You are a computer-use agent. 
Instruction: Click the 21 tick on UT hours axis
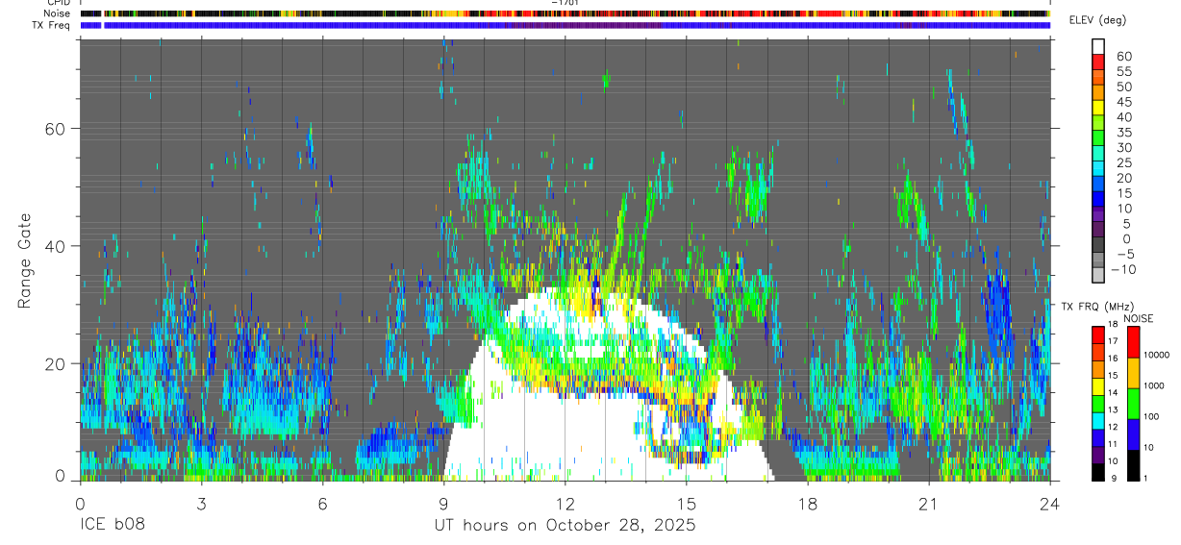(x=928, y=504)
